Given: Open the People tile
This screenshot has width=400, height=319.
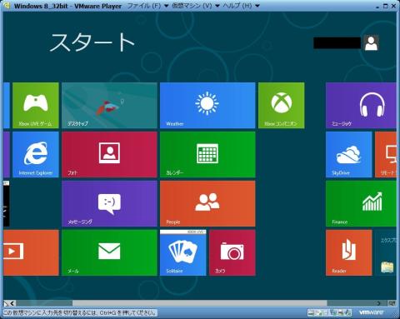Looking at the screenshot, I should tap(207, 203).
